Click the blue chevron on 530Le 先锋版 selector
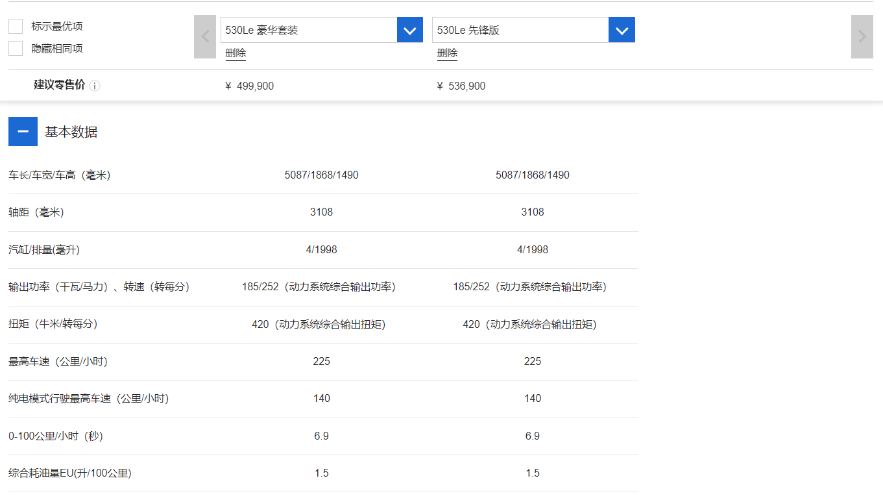Viewport: 883px width, 500px height. (x=622, y=29)
